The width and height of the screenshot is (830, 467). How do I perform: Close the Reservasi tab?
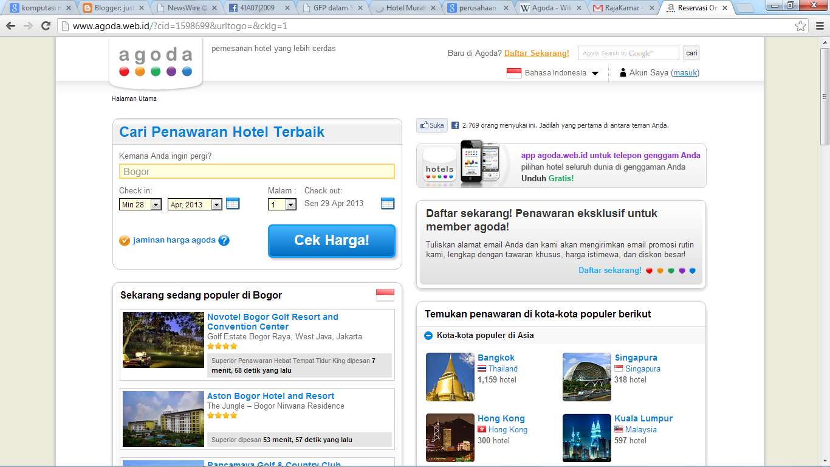click(x=725, y=9)
